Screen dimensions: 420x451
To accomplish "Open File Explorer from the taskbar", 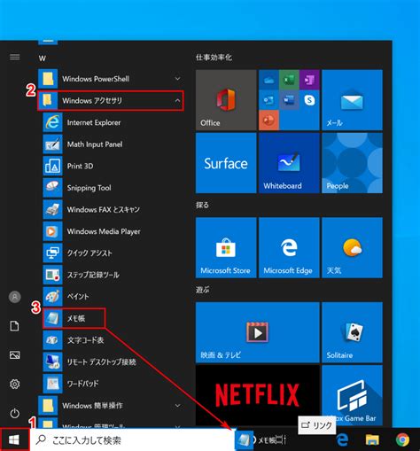I will [x=372, y=439].
